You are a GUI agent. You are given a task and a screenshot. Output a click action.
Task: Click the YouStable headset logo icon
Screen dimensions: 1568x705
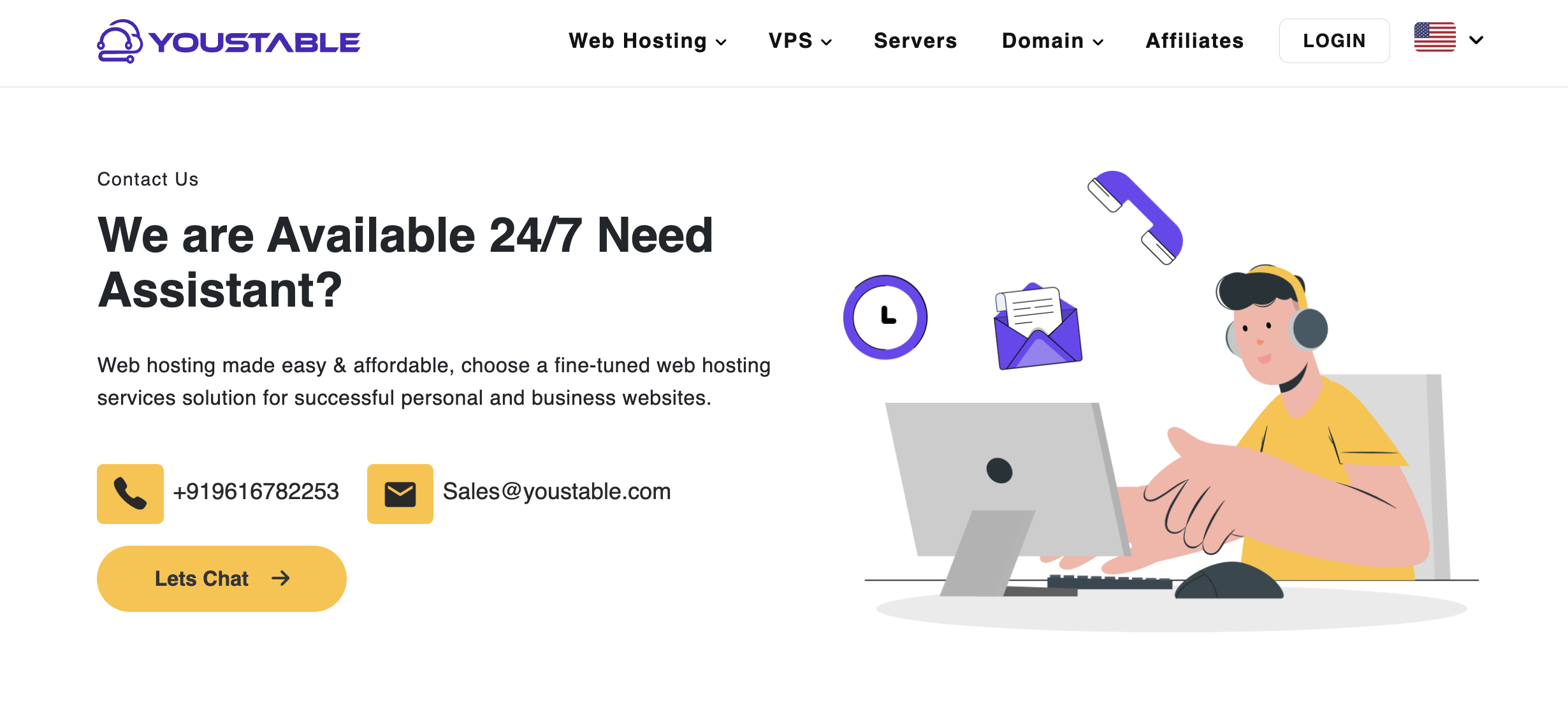(x=120, y=41)
